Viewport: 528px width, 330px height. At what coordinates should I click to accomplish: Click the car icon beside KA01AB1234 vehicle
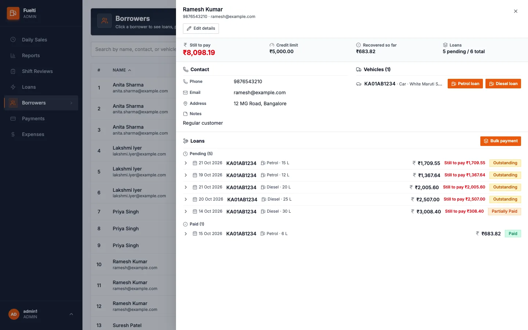click(x=359, y=84)
